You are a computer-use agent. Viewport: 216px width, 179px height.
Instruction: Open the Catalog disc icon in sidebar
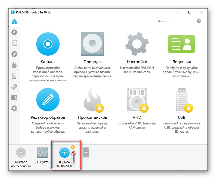pos(14,33)
